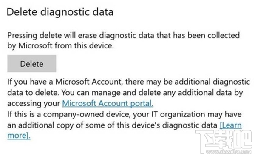255x156 pixels.
Task: Follow the [Learn link text
Action: pyautogui.click(x=231, y=125)
